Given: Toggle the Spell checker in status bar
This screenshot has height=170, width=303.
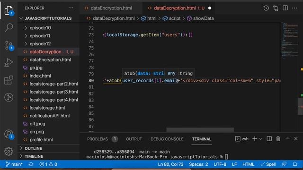Looking at the screenshot, I should 268,164.
